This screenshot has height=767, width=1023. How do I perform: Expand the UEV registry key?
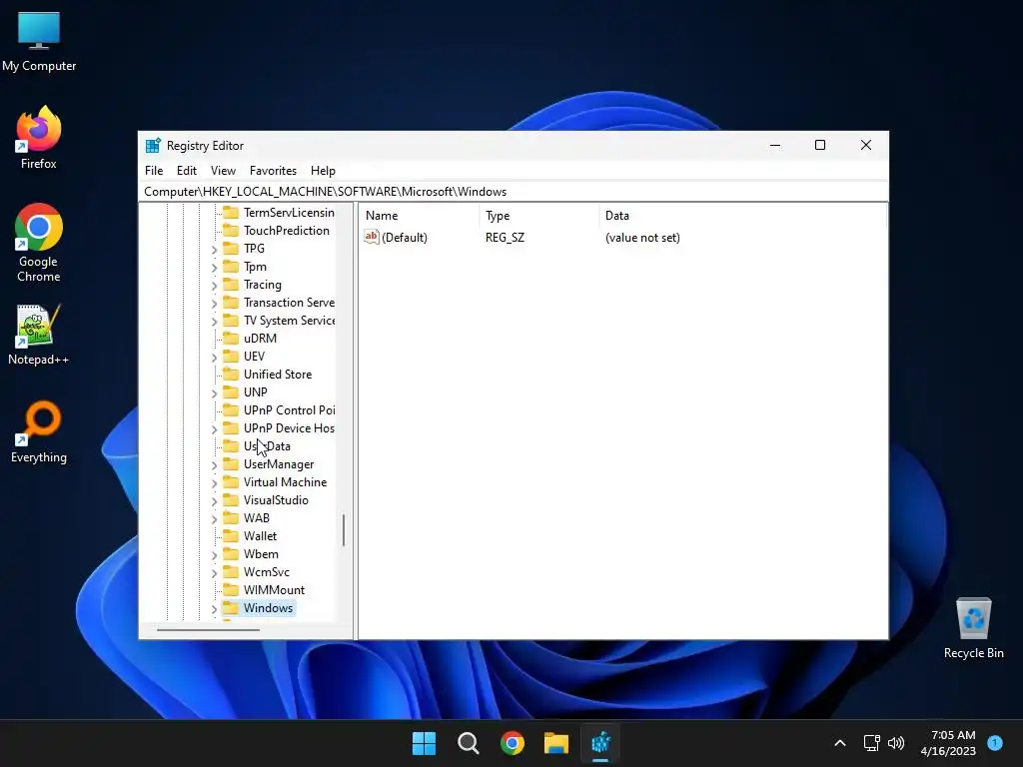214,357
